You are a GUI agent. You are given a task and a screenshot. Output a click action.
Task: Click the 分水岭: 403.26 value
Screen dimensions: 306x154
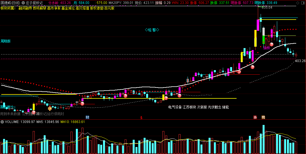tap(60, 3)
